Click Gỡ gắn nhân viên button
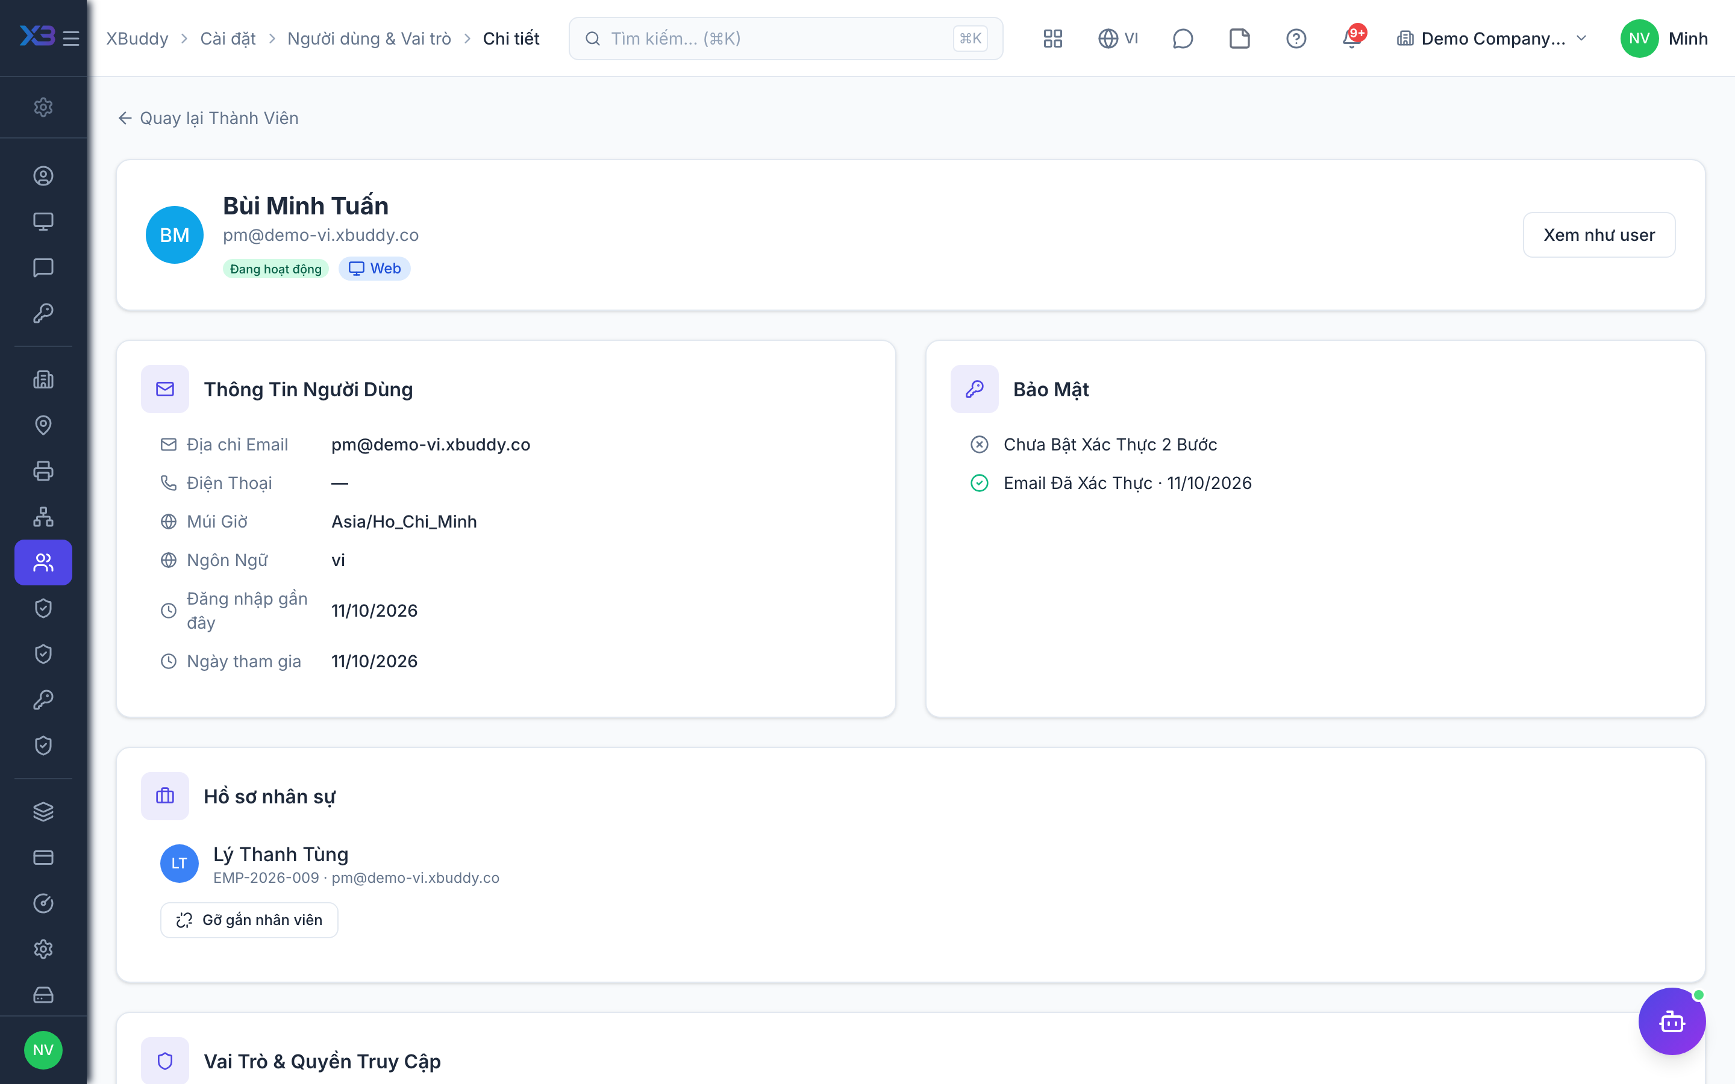 coord(249,920)
